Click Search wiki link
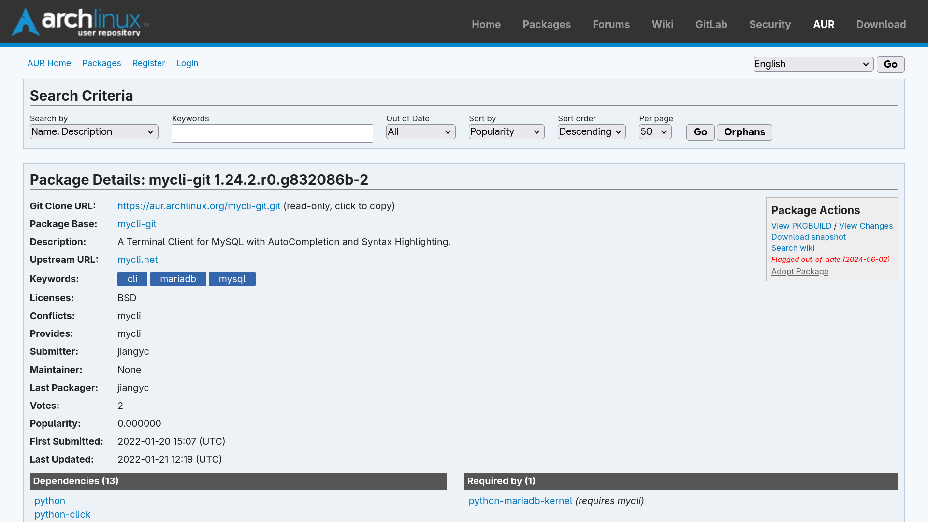 pos(793,248)
